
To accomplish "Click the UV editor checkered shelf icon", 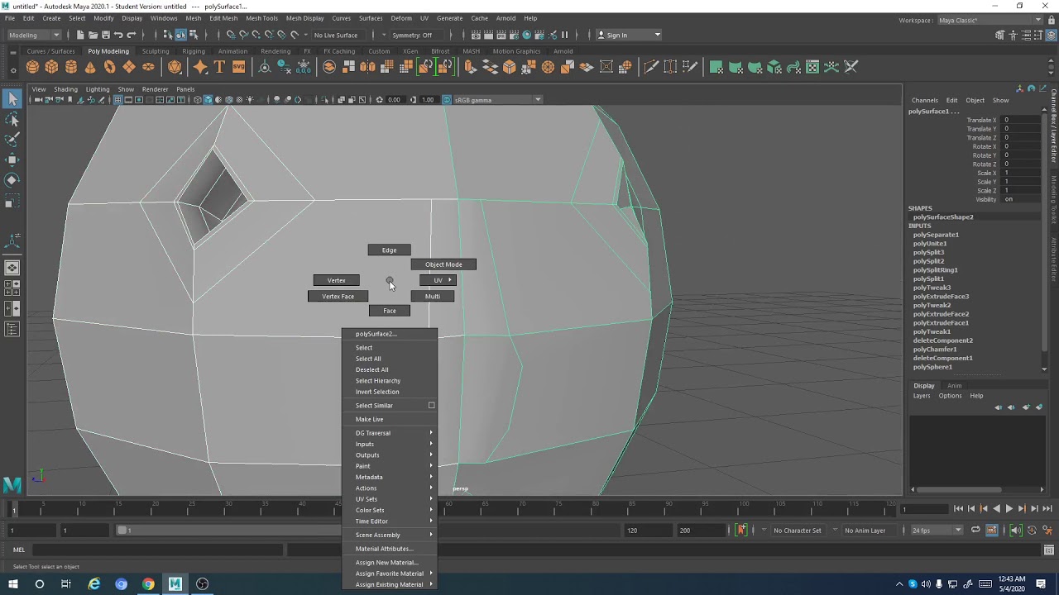I will (x=812, y=67).
